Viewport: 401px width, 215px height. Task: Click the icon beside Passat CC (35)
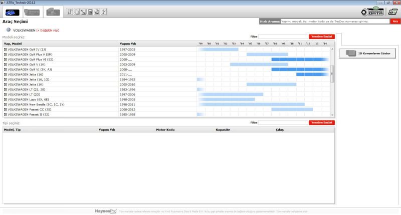pyautogui.click(x=6, y=109)
